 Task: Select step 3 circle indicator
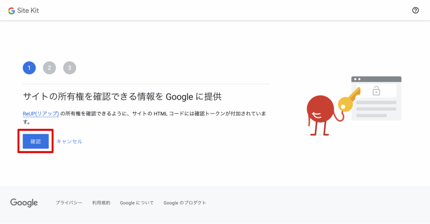pyautogui.click(x=70, y=68)
